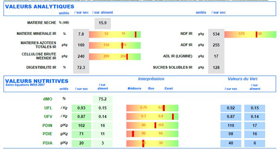Viewport: 280px width, 150px height.
Task: Select the Cellulose Brute Weende value 240
Action: [81, 56]
